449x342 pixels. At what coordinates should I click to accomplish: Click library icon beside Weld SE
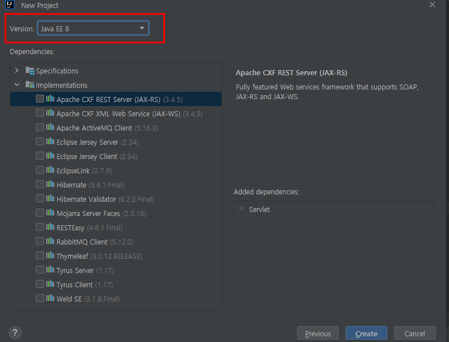[x=50, y=298]
